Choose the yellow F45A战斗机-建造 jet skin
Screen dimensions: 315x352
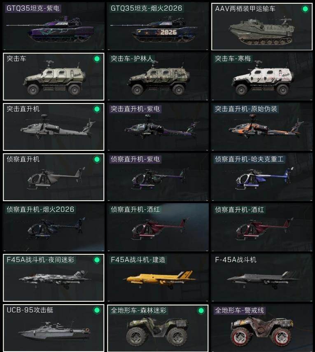point(158,278)
